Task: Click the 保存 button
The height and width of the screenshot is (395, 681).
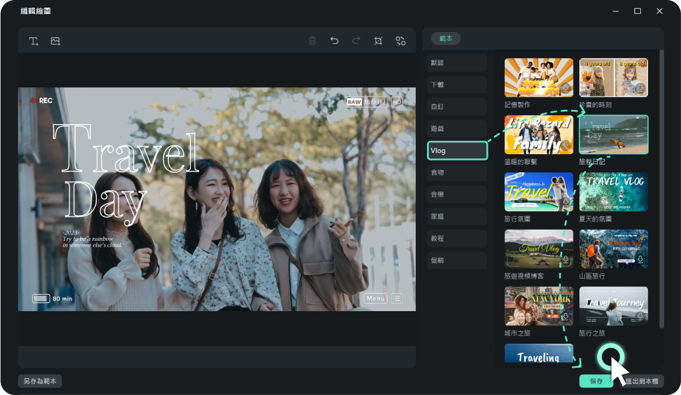Action: 596,381
